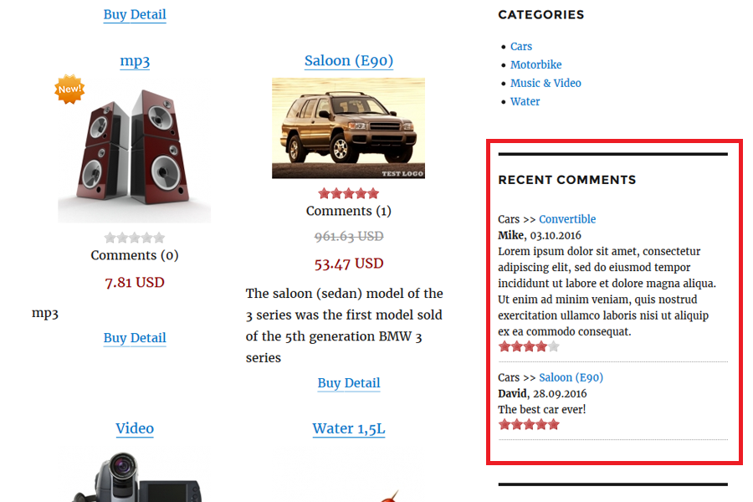Open Convertible link in recent comments
Screen dimensions: 753x502
pyautogui.click(x=567, y=219)
